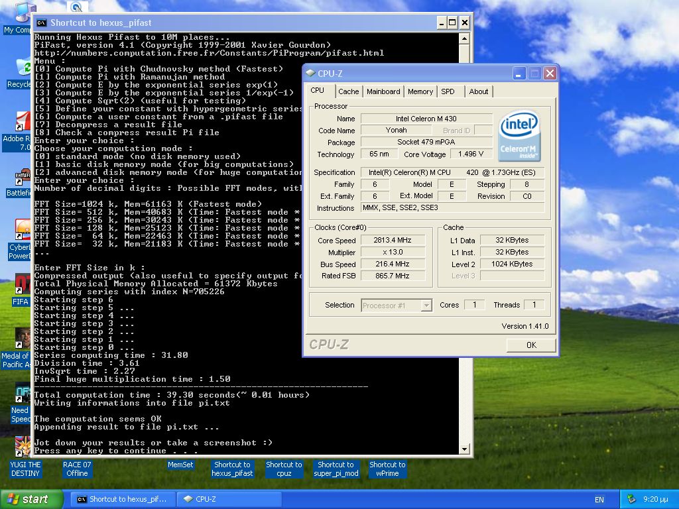
Task: Close the hexus_pifast console window
Action: [x=465, y=23]
